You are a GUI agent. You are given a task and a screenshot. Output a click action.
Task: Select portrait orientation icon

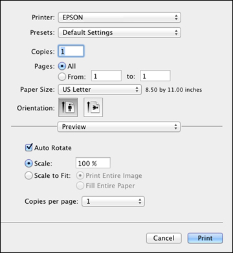68,107
